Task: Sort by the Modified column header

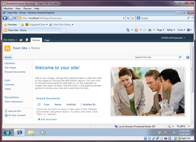Action: (71, 104)
